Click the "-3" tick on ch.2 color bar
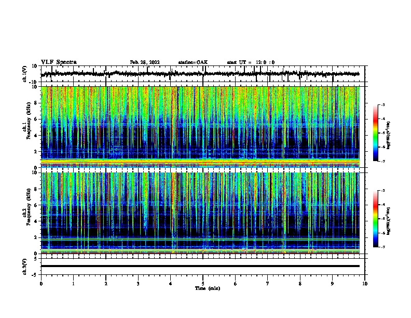 [383, 191]
